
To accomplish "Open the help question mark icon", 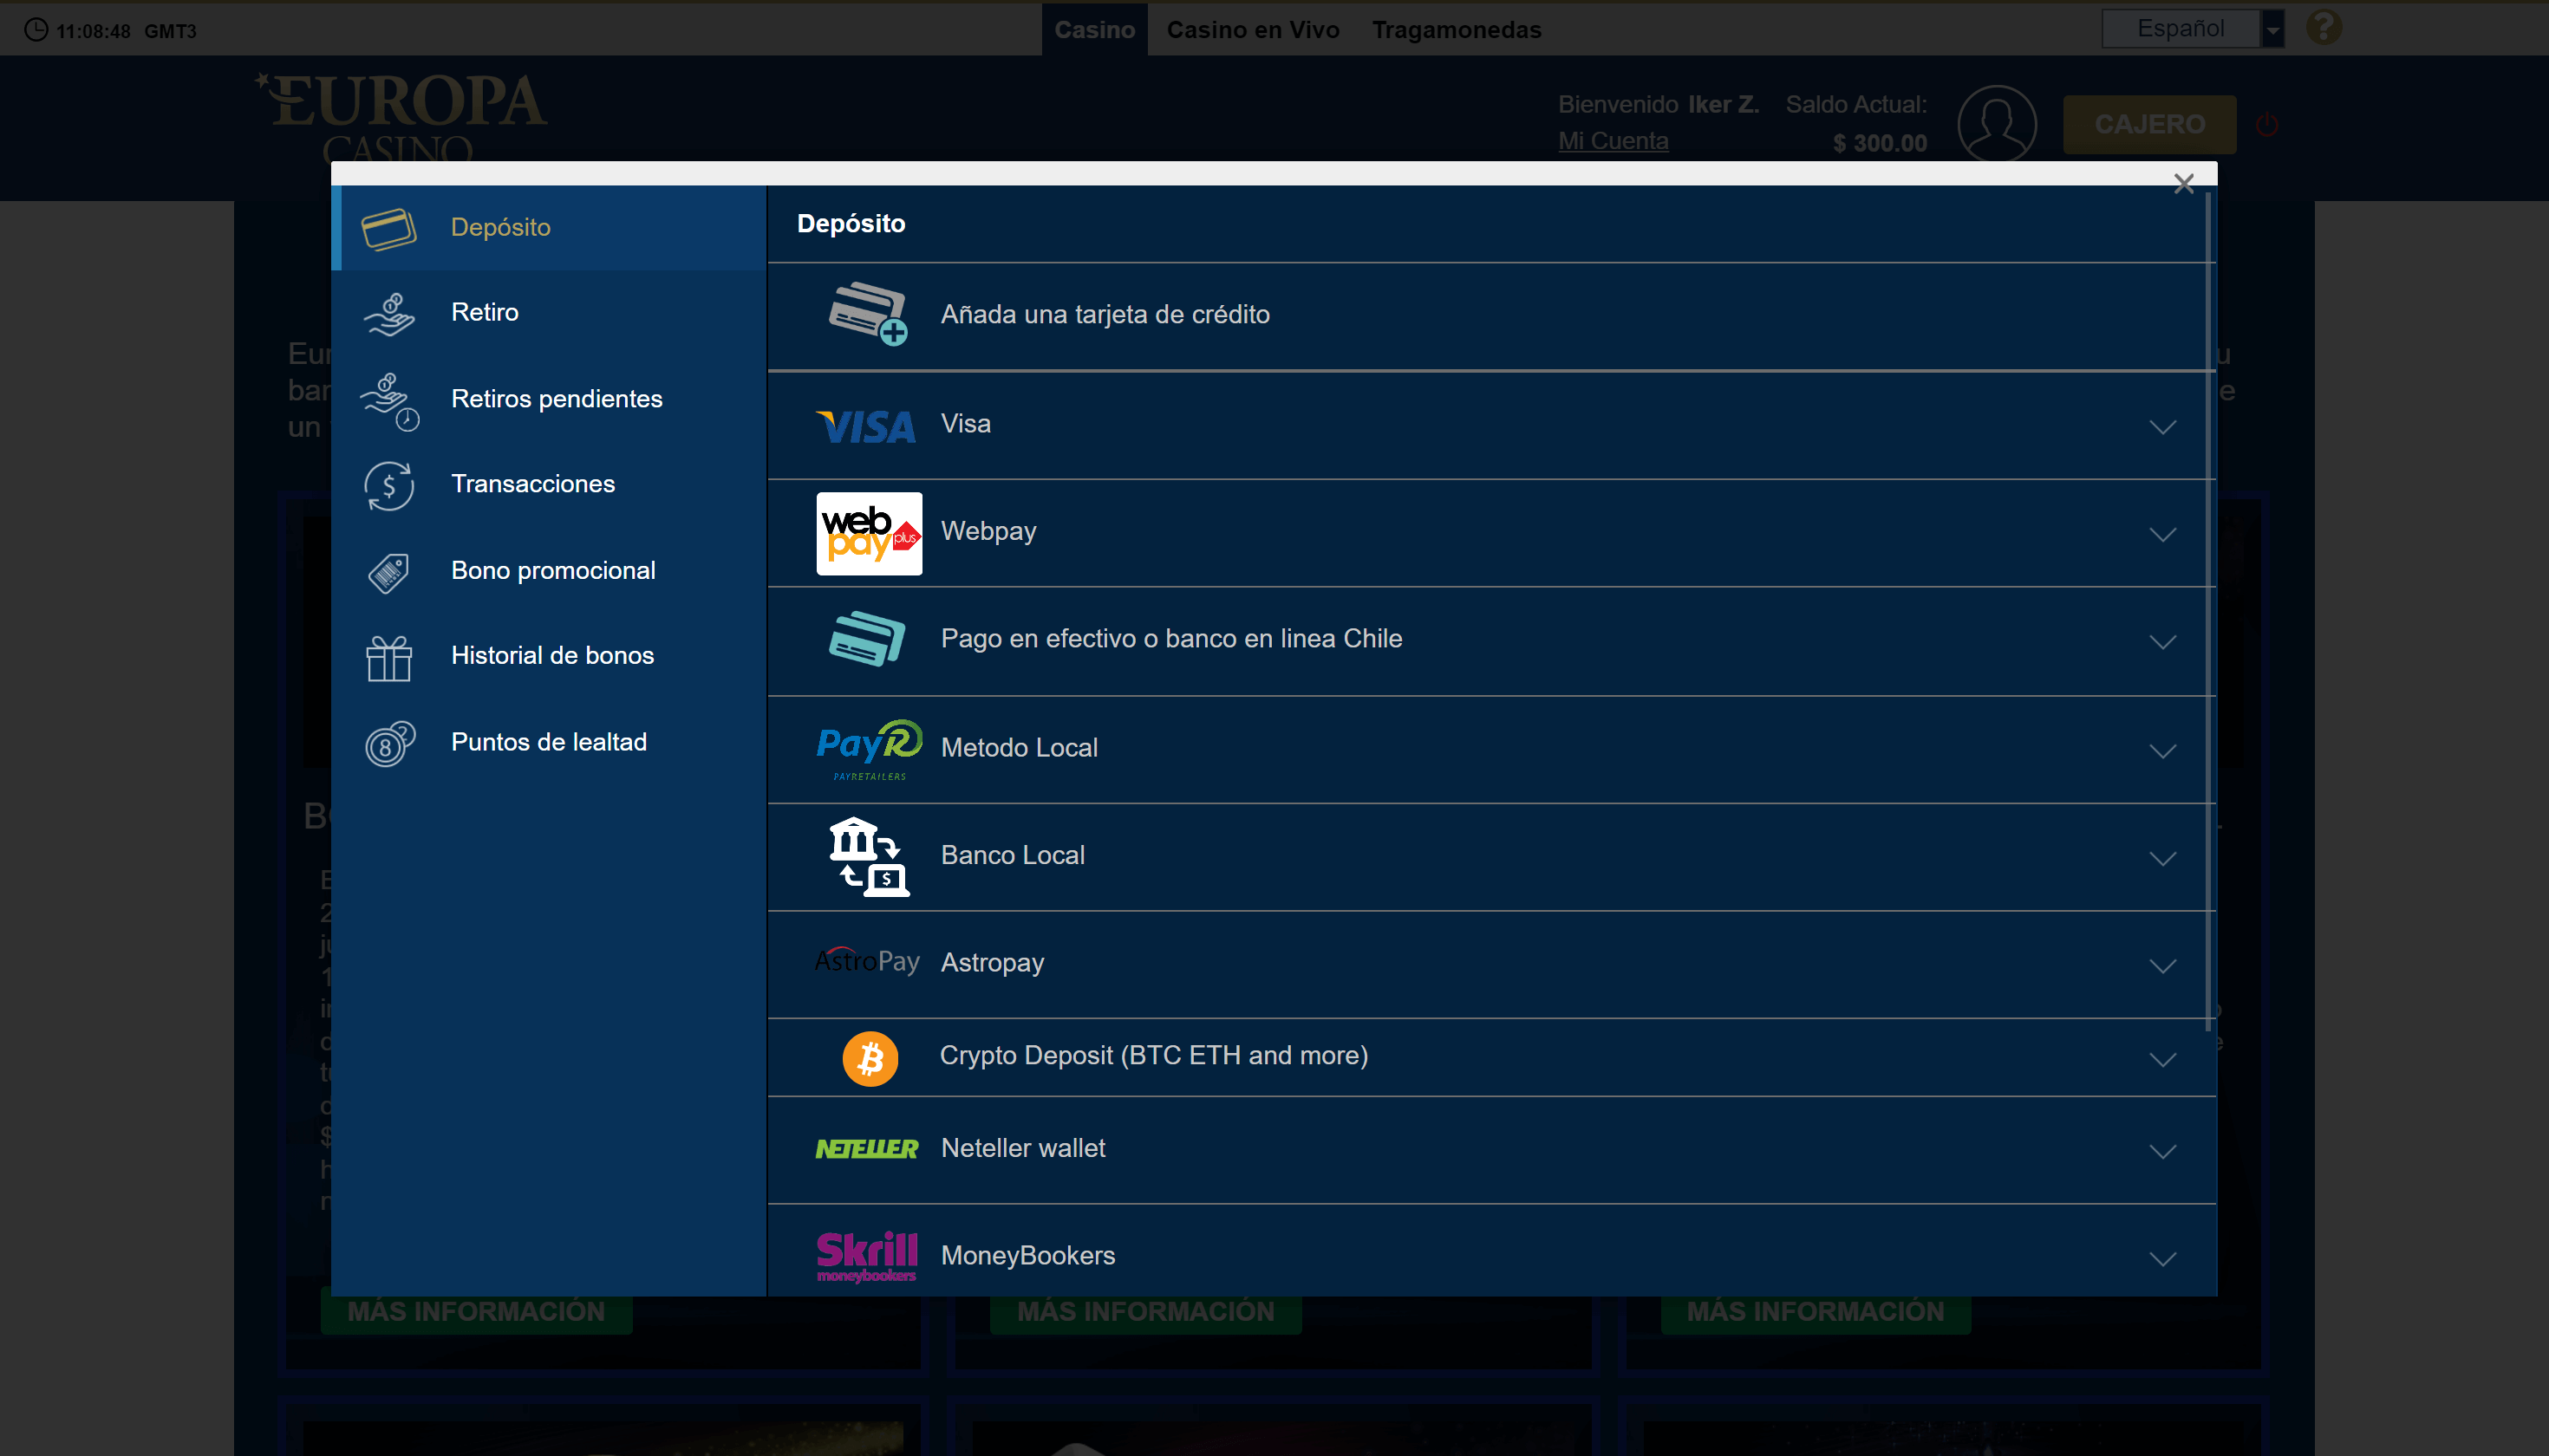I will coord(2323,27).
